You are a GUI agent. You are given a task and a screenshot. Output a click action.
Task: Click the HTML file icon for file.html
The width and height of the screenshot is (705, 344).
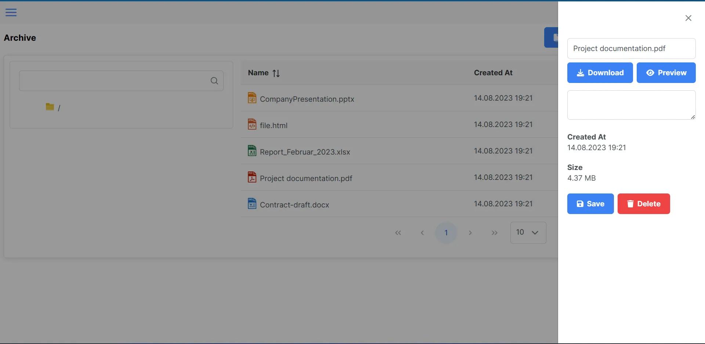(252, 124)
